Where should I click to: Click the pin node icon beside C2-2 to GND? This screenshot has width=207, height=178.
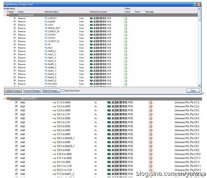pyautogui.click(x=54, y=107)
